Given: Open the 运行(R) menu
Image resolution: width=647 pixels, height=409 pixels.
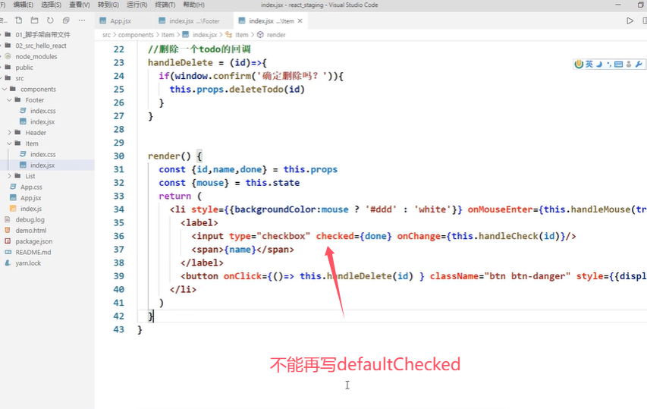Looking at the screenshot, I should [x=137, y=5].
